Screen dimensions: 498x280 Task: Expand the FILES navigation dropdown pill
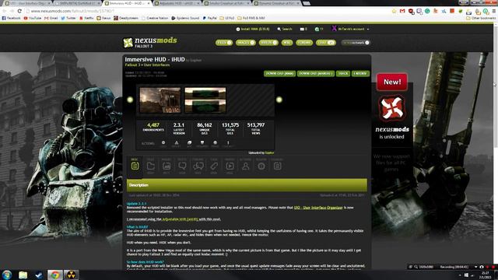[224, 43]
